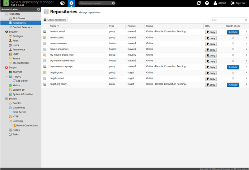Viewport: 249px width, 170px height.
Task: Click maven-public group folder icon
Action: (x=45, y=38)
